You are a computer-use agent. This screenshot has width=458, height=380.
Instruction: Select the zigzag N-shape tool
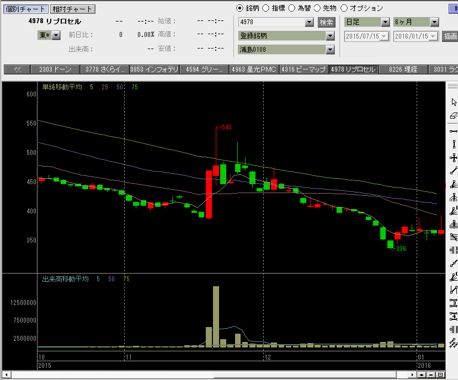[454, 290]
